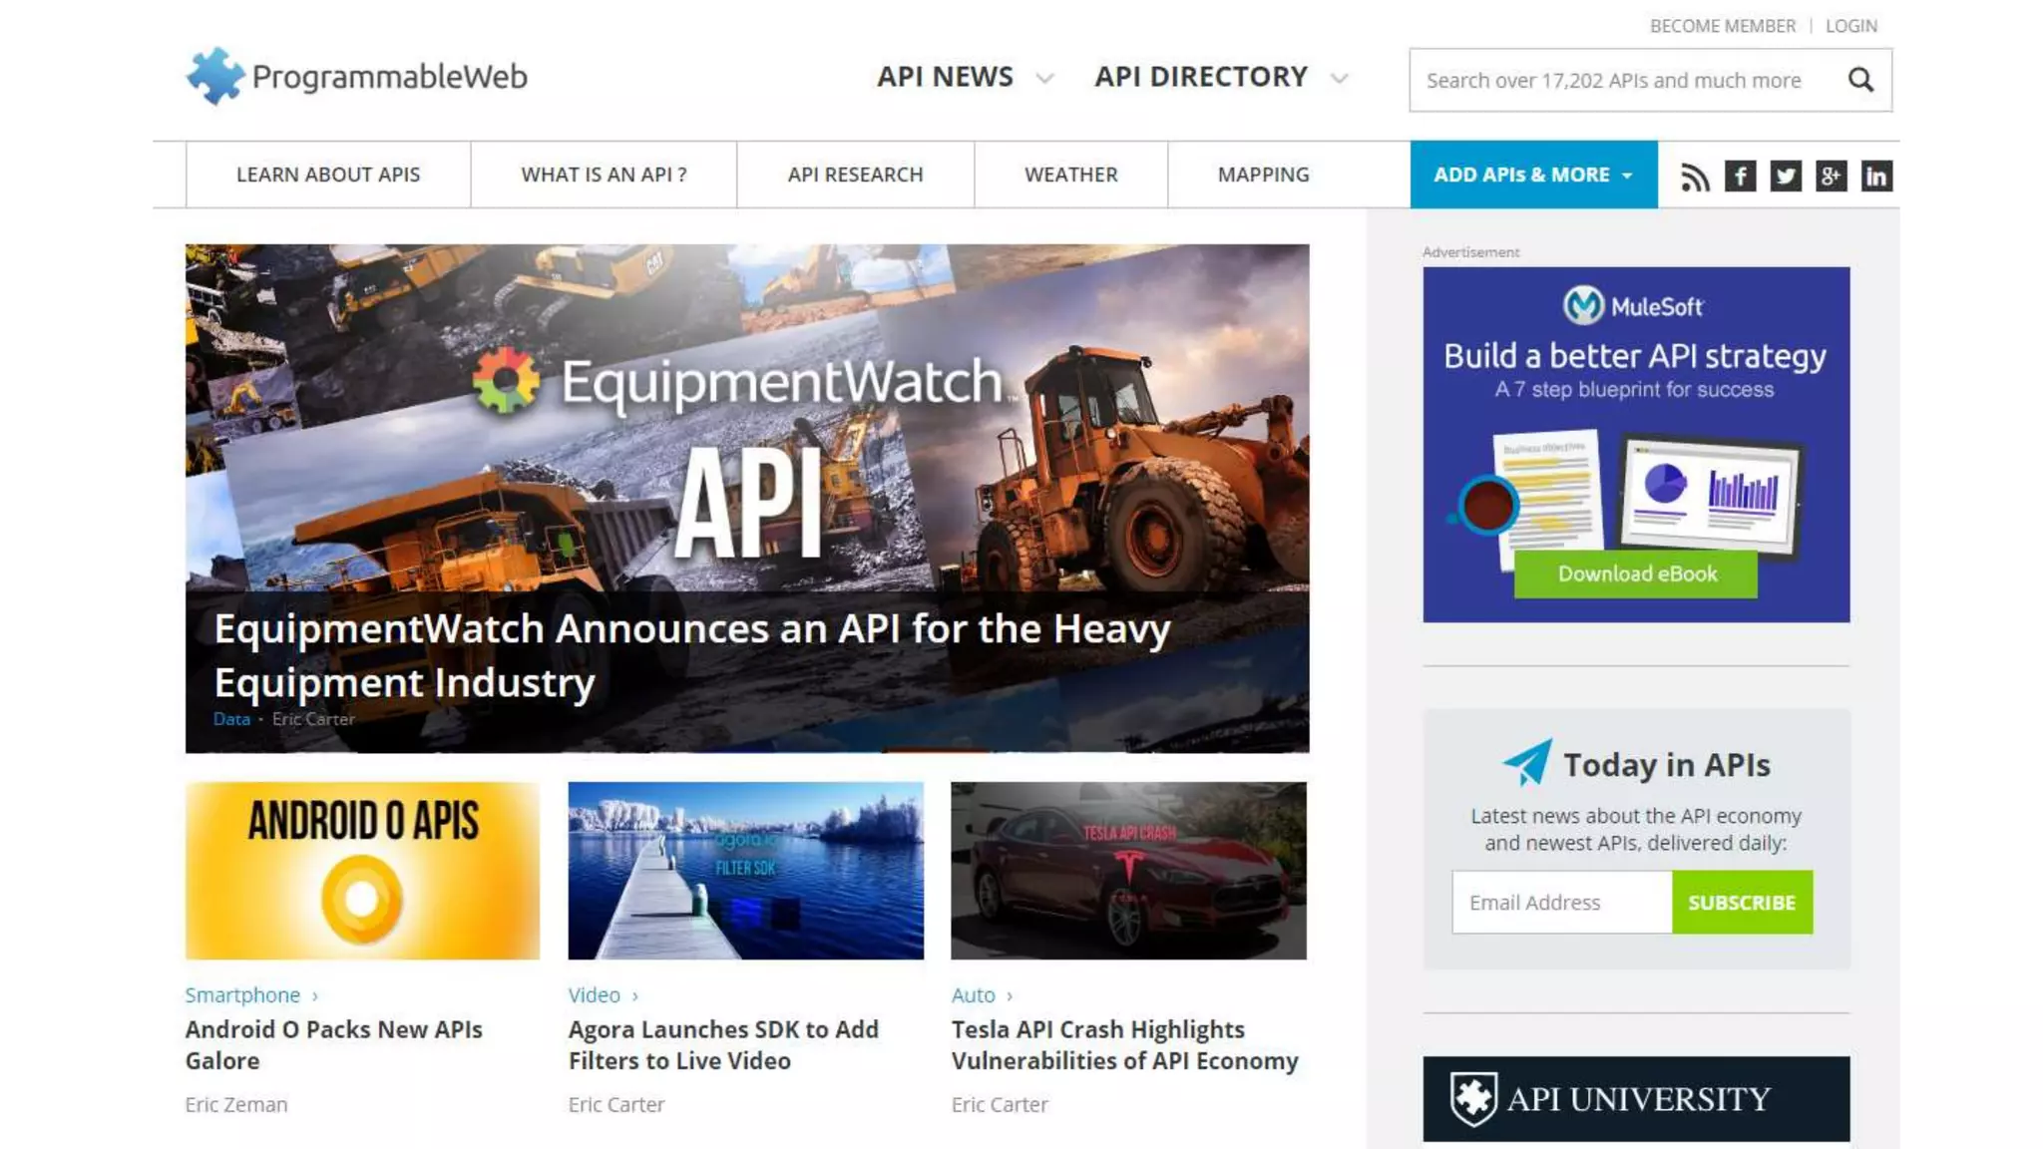This screenshot has height=1149, width=2043.
Task: Click the Google Plus icon
Action: pyautogui.click(x=1831, y=177)
